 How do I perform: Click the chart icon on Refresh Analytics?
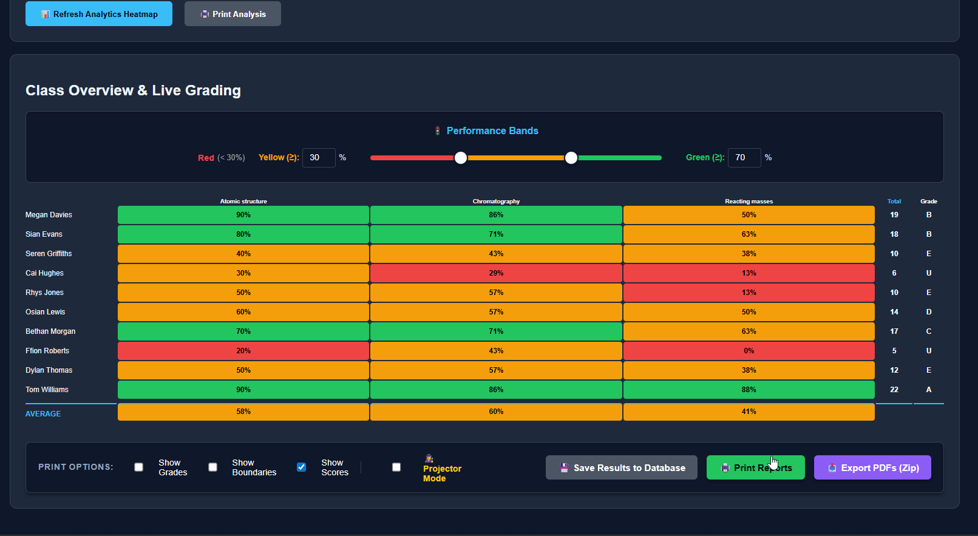point(46,14)
